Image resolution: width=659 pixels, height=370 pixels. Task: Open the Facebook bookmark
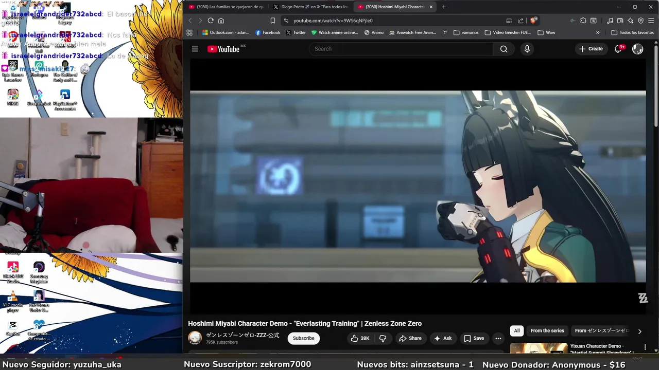(x=268, y=32)
